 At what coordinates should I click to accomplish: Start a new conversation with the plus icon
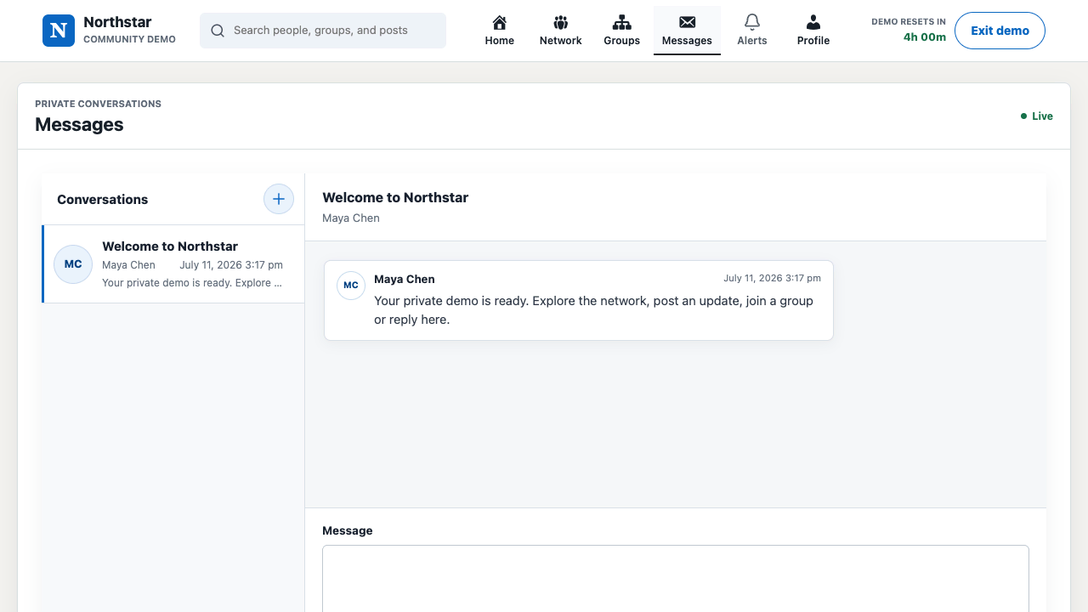(x=278, y=199)
